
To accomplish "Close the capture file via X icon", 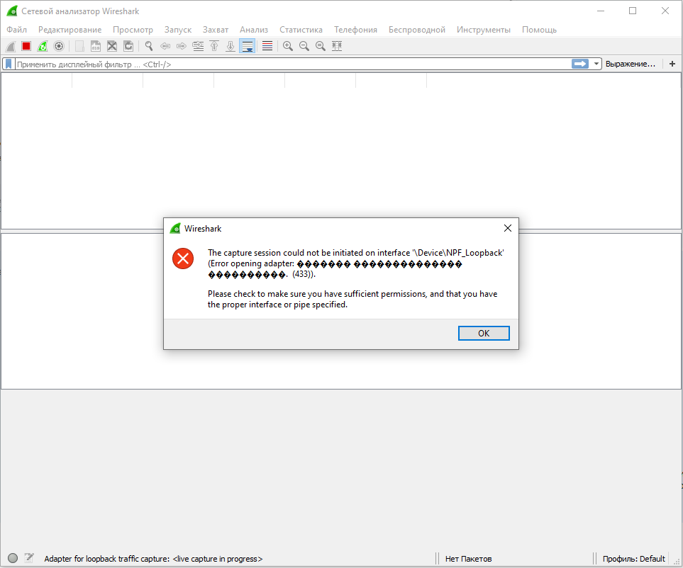I will 112,46.
